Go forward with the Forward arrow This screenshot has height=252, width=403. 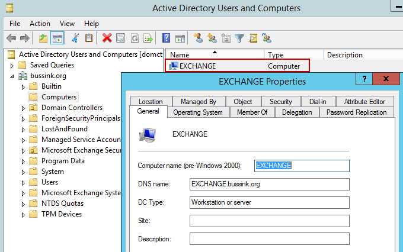point(25,38)
